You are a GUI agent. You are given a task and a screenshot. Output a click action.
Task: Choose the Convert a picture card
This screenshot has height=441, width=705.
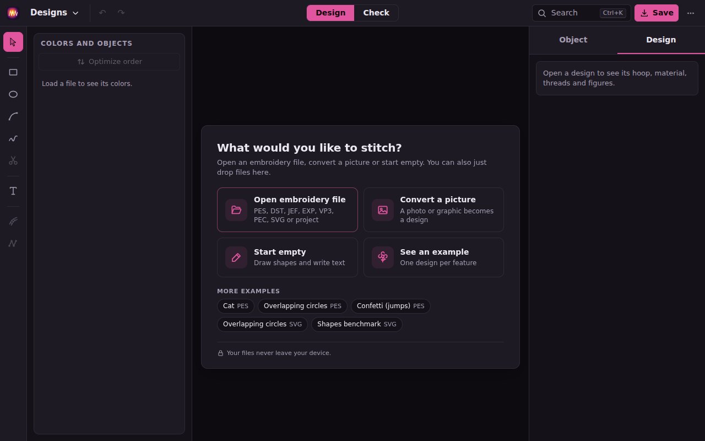433,209
